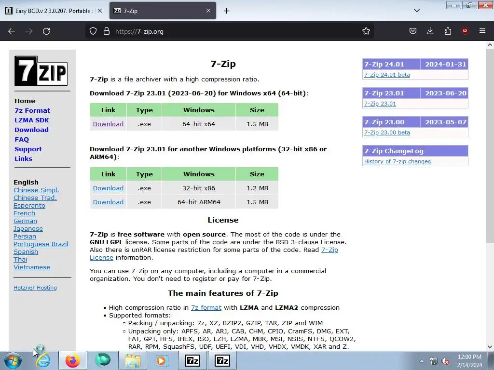The width and height of the screenshot is (494, 370).
Task: Open the Hetzner Hosting link
Action: [35, 288]
